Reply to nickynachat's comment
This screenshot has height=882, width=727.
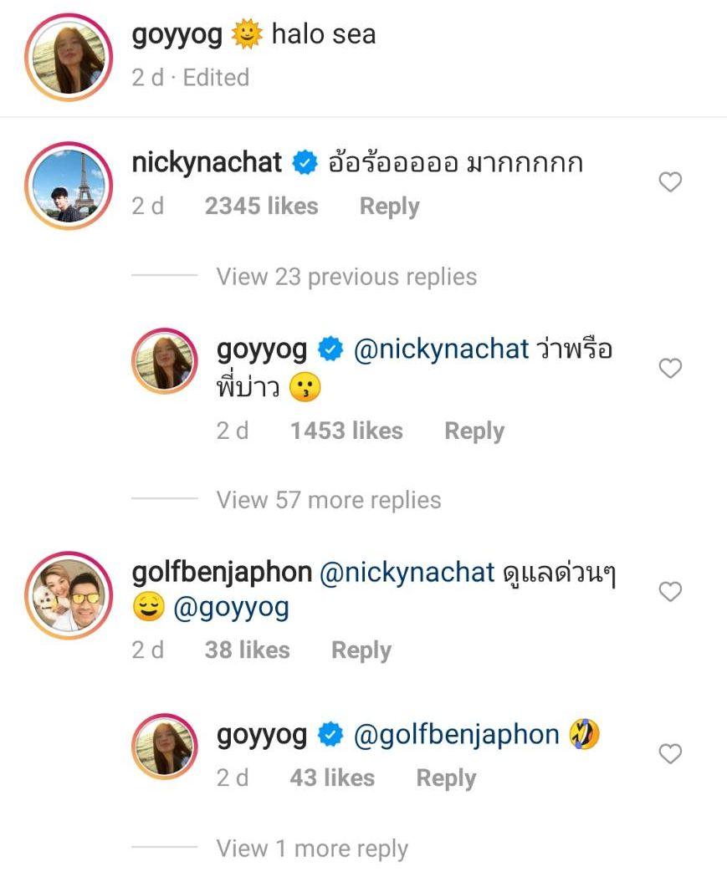tap(389, 206)
